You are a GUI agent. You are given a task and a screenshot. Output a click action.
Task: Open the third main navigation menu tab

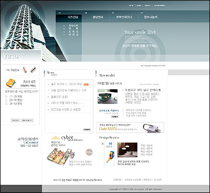124,17
